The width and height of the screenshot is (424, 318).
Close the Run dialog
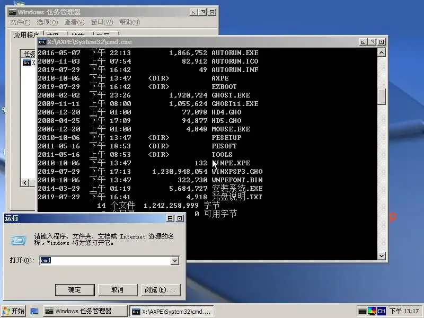click(180, 218)
